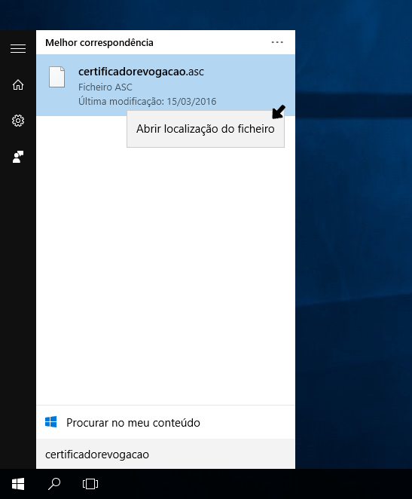Click 'Procurar no meu conteúdo' link
This screenshot has height=499, width=412.
[133, 423]
